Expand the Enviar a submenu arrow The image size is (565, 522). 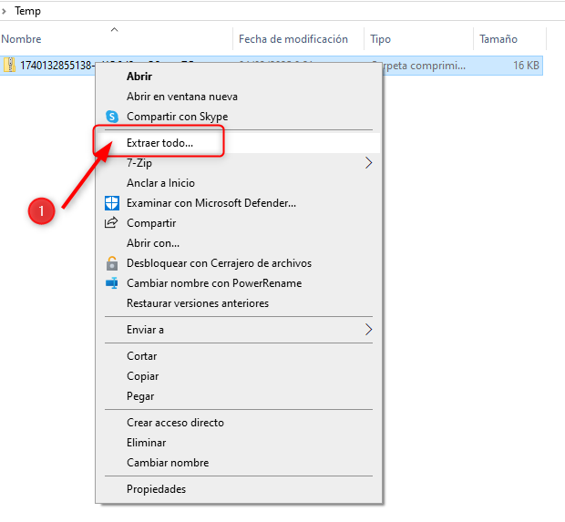369,330
